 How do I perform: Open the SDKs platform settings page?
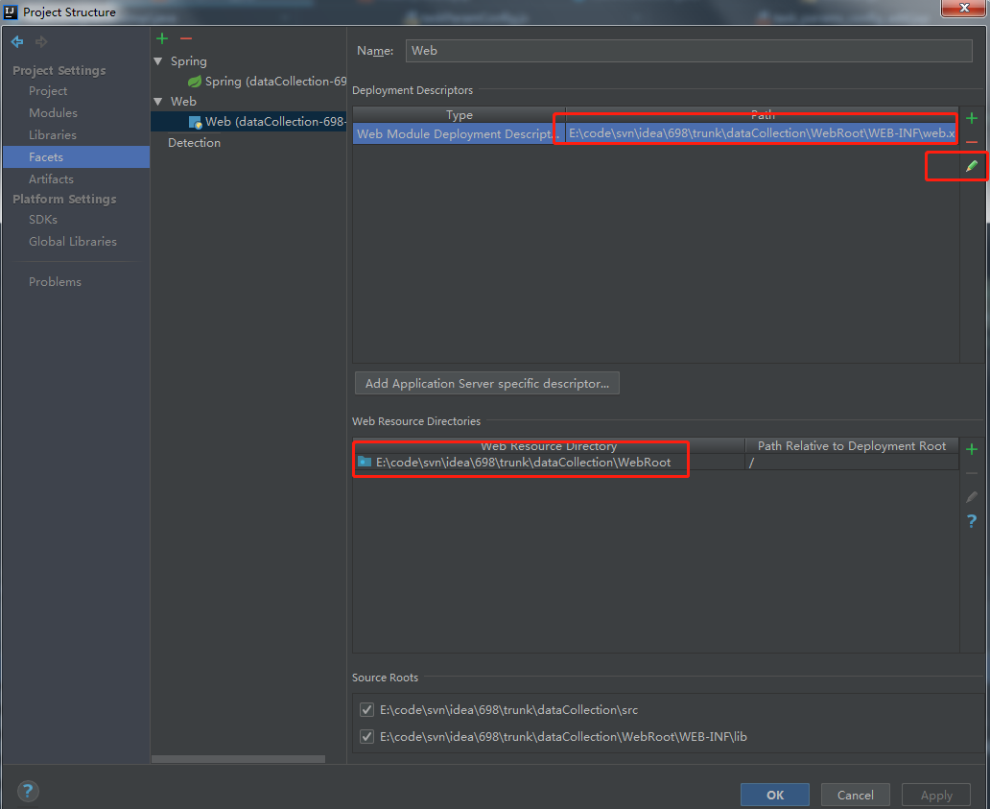click(x=43, y=220)
